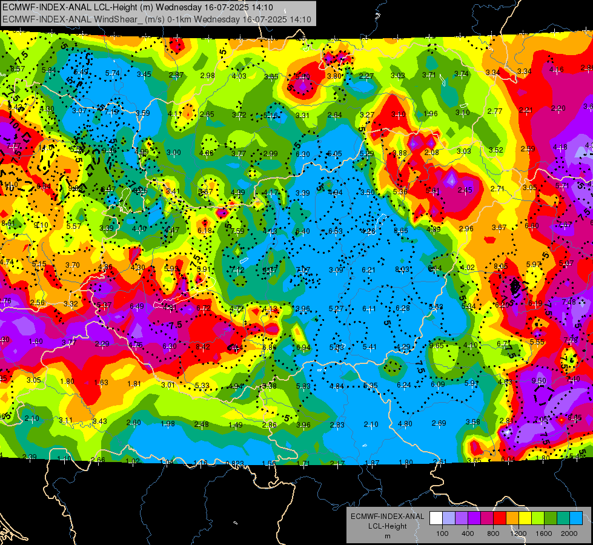Click the shear value 6.11
This screenshot has width=593, height=545.
[x=369, y=309]
